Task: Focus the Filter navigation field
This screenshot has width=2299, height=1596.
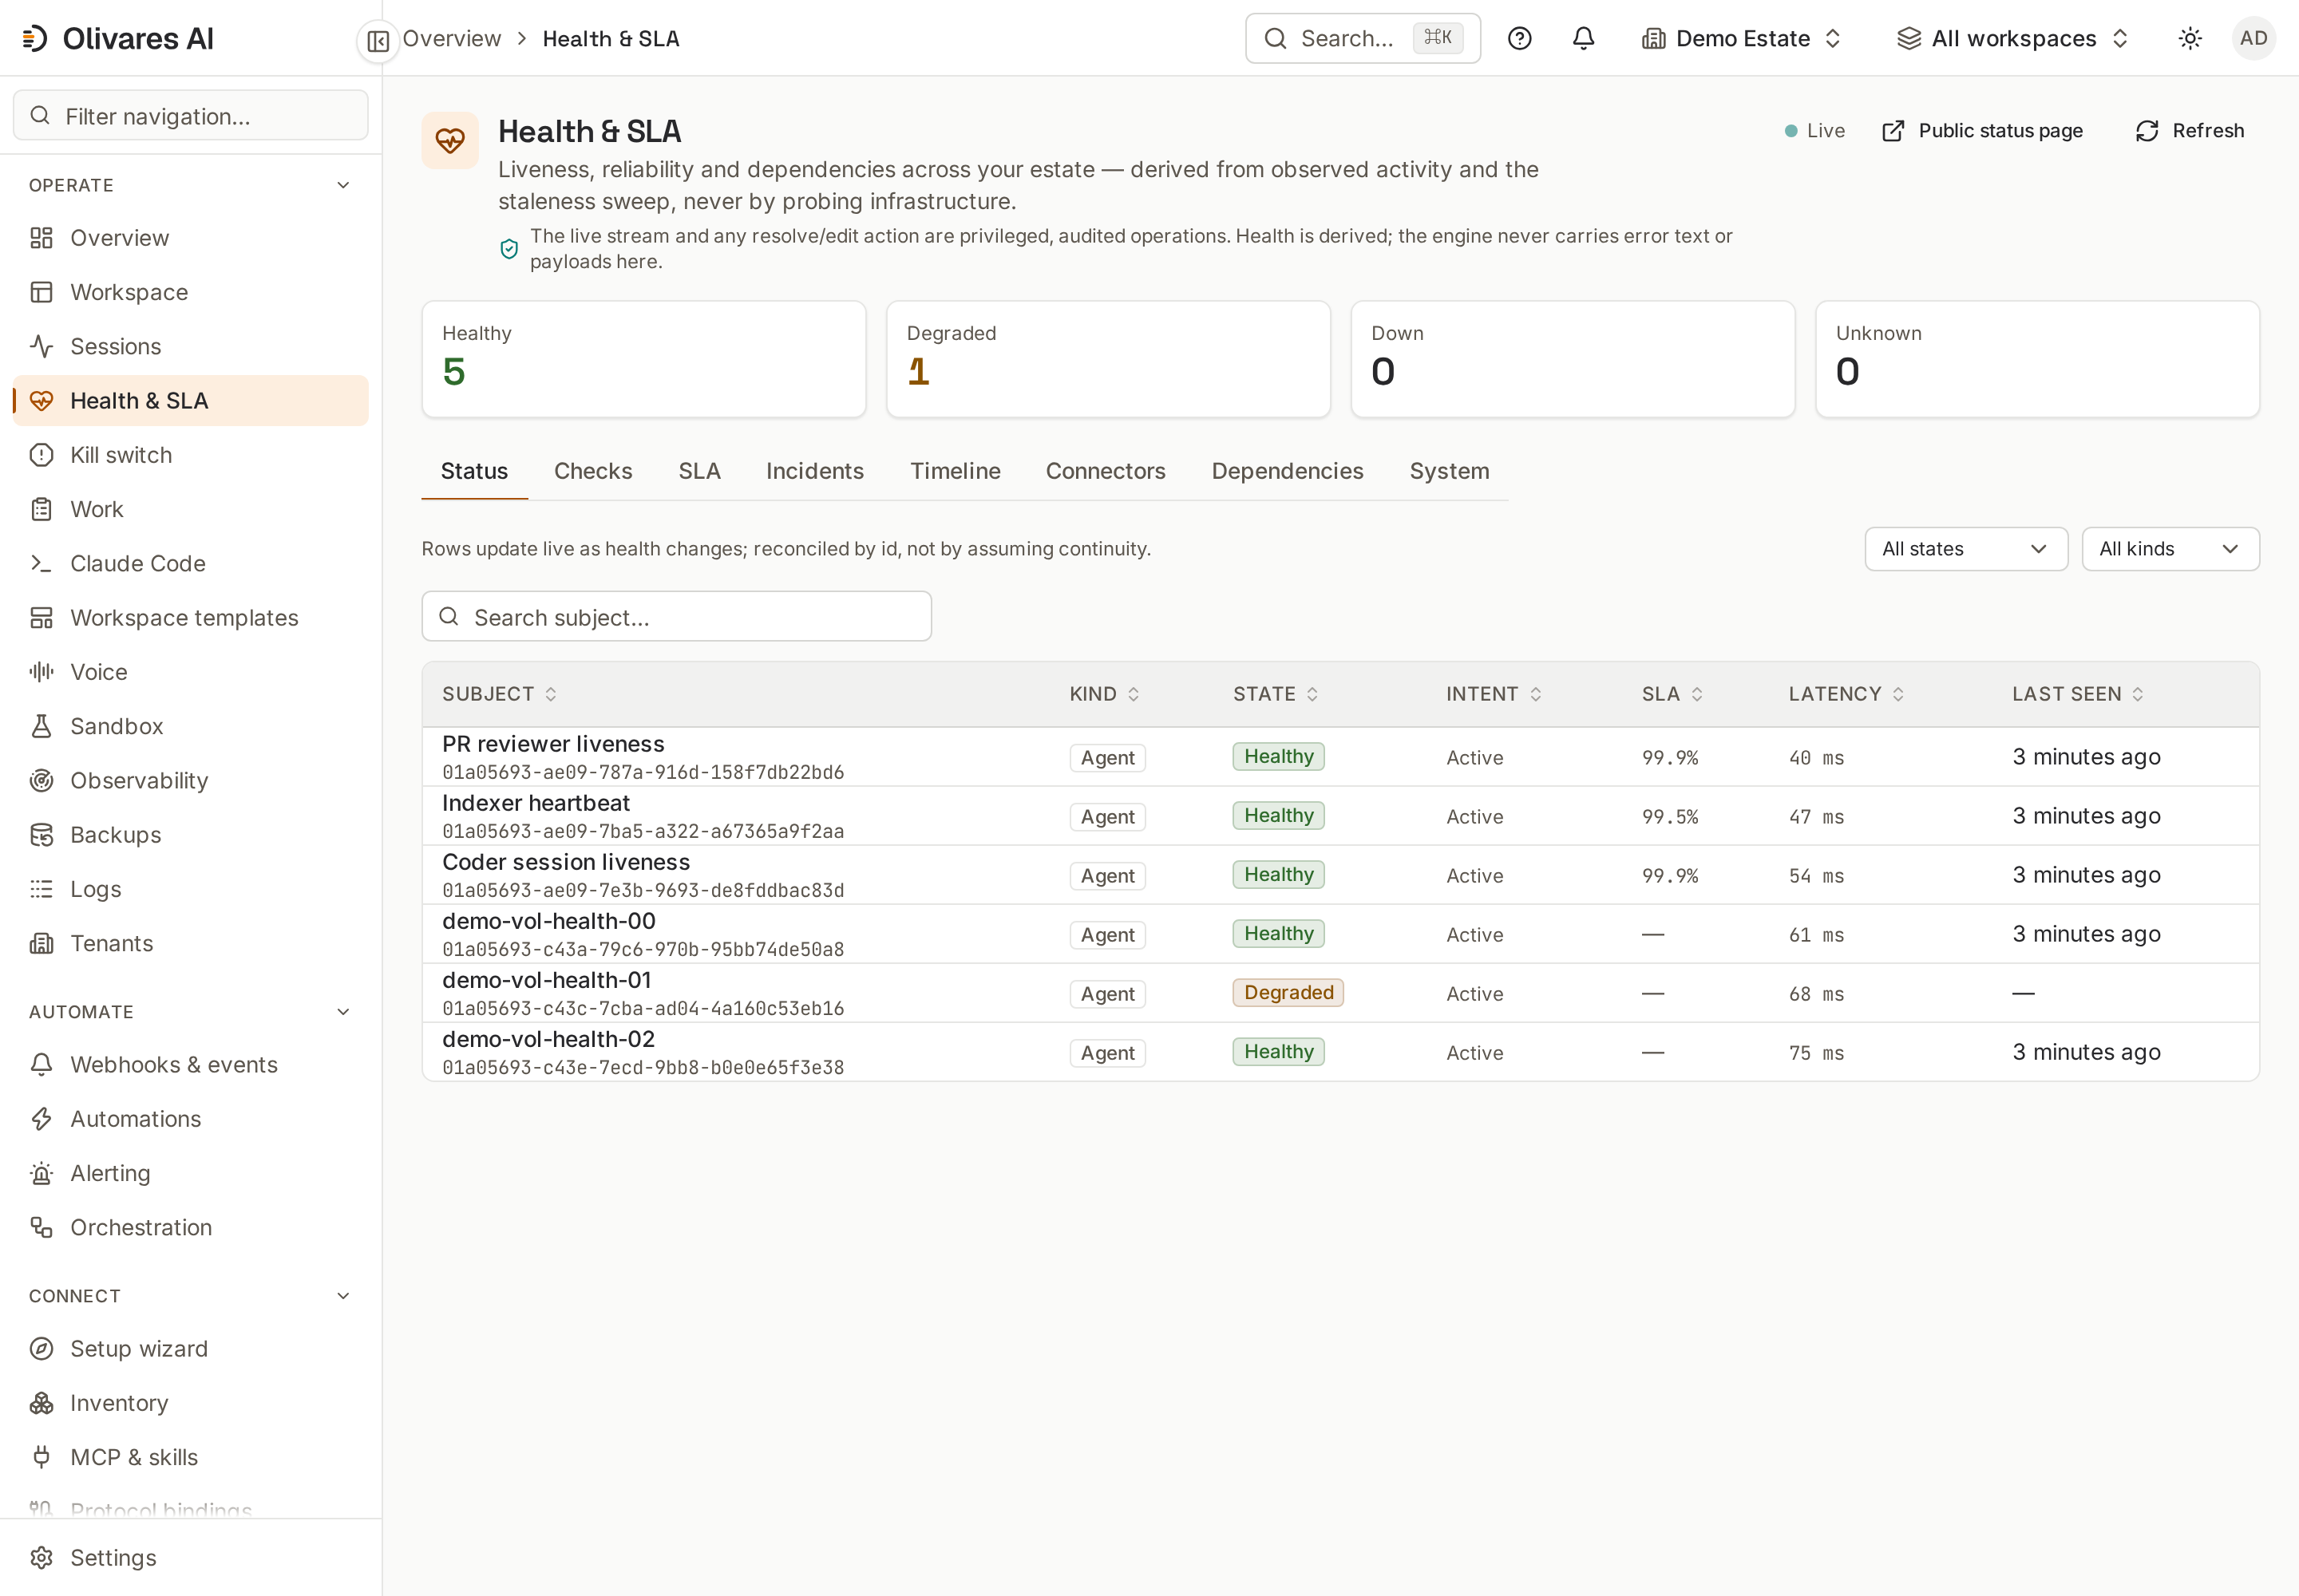Action: (190, 116)
